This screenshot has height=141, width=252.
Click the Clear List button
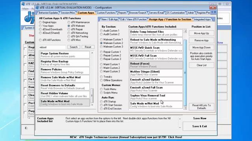pyautogui.click(x=201, y=65)
